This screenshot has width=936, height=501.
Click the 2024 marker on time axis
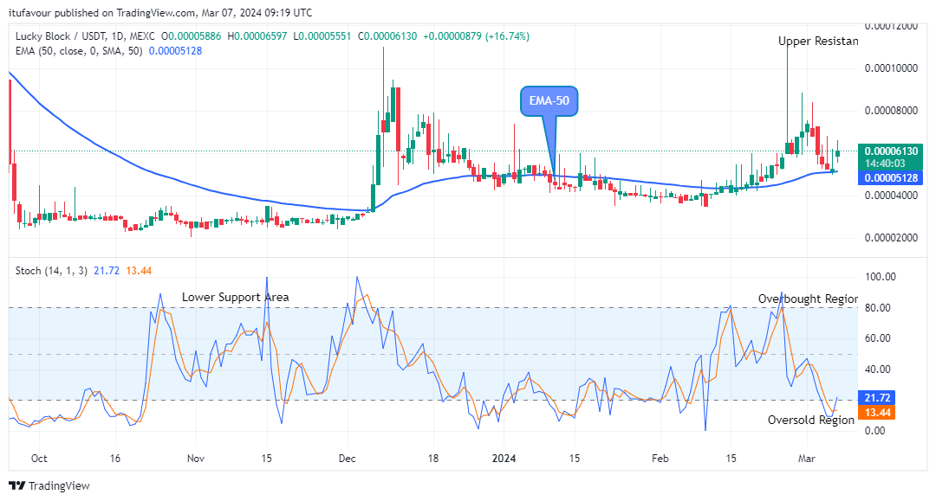(x=504, y=459)
